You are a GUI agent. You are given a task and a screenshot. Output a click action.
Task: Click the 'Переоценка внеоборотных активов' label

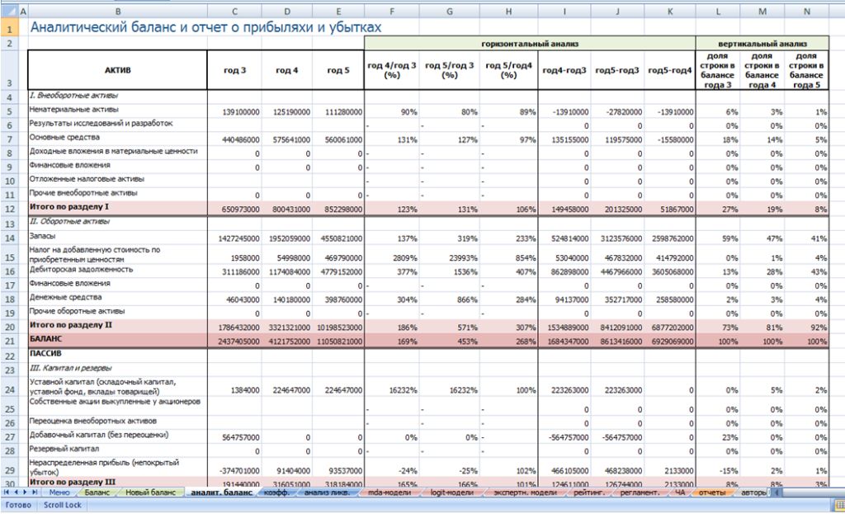pos(92,421)
